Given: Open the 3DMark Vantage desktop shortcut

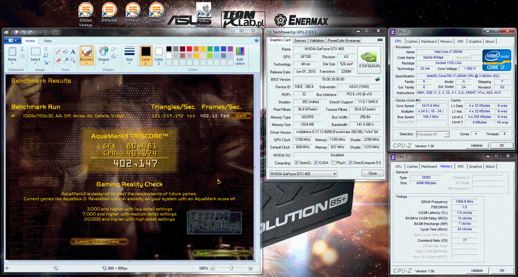Looking at the screenshot, I should [86, 15].
